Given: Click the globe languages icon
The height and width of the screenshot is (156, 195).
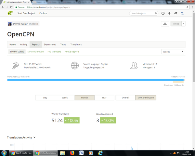Looking at the screenshot, I should [75, 65].
